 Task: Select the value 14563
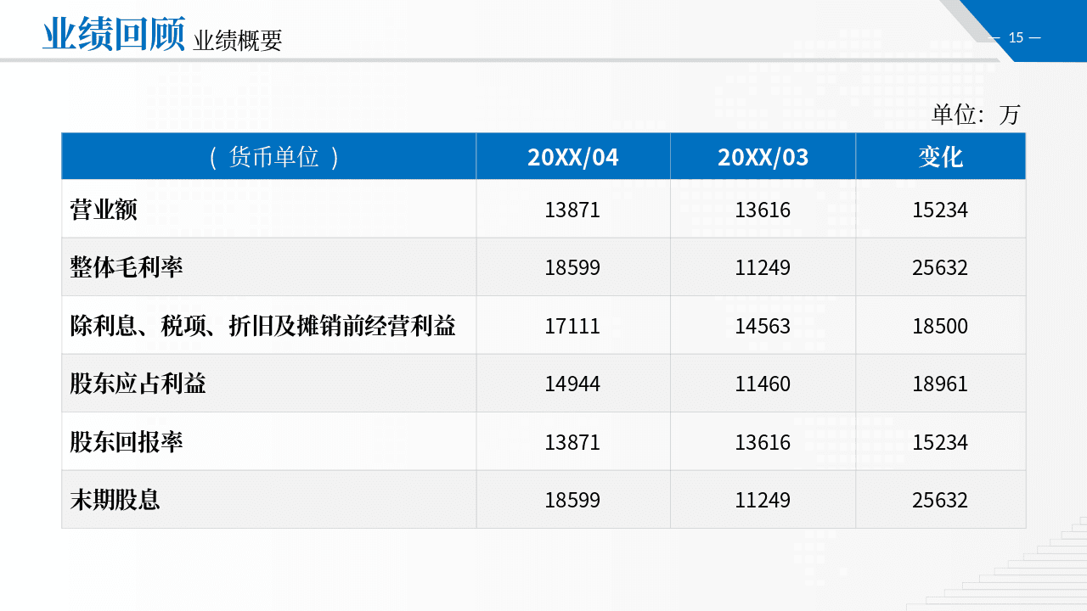(x=763, y=326)
